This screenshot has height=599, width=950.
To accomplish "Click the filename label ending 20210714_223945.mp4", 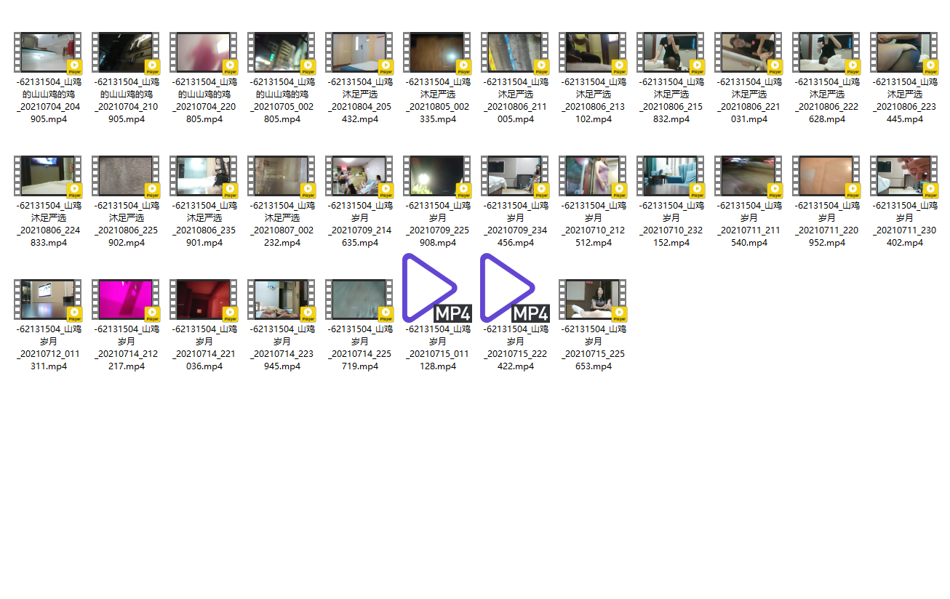I will 282,347.
